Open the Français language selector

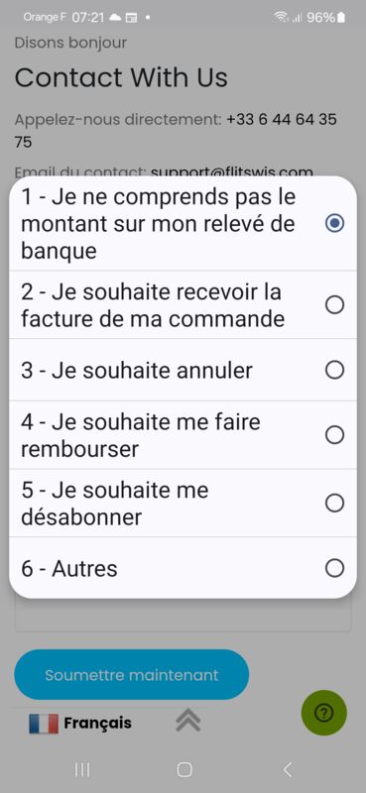tap(80, 724)
